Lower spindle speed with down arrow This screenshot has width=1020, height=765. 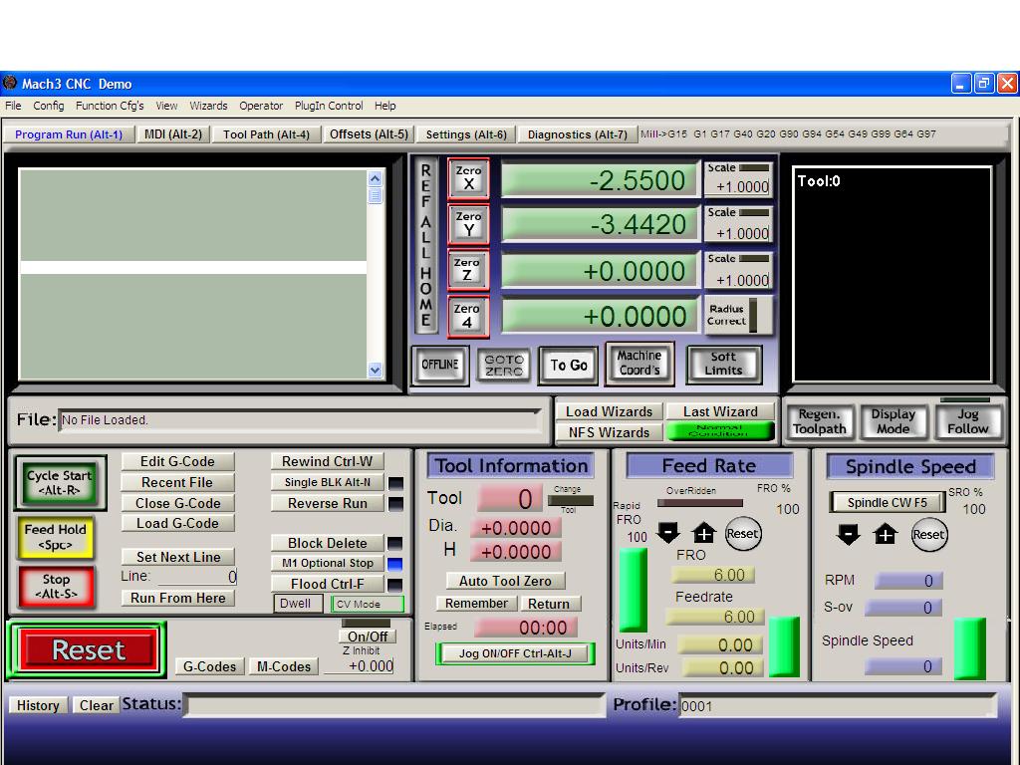click(848, 535)
